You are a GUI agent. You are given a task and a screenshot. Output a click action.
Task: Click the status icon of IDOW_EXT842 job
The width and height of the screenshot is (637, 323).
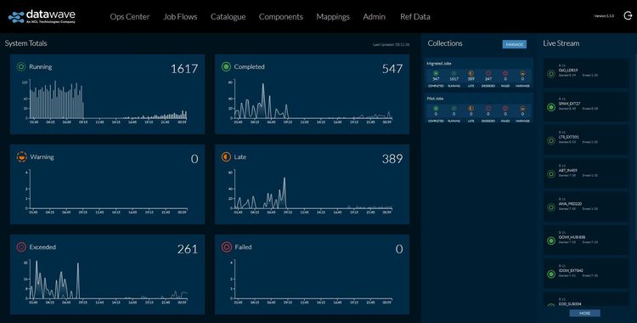tap(551, 274)
